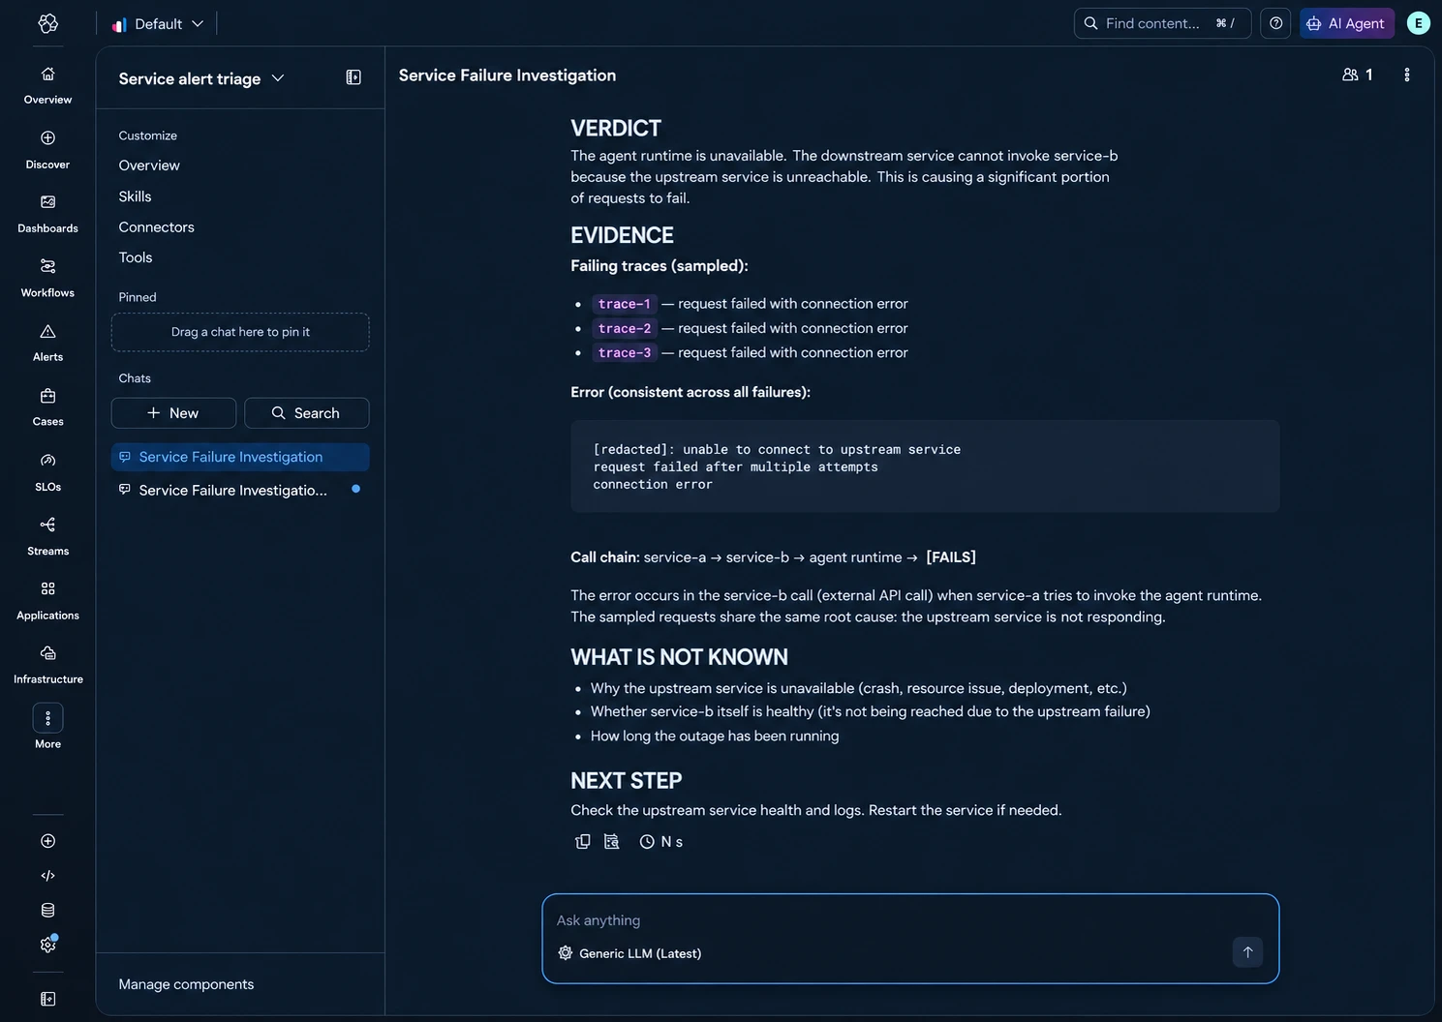Click the send arrow button
The height and width of the screenshot is (1022, 1442).
click(x=1247, y=952)
